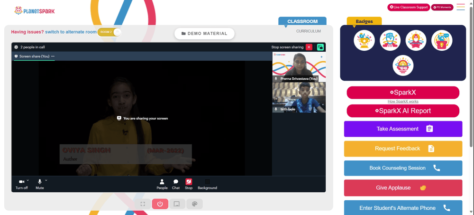Open the Background effects option
The width and height of the screenshot is (474, 215).
click(208, 184)
